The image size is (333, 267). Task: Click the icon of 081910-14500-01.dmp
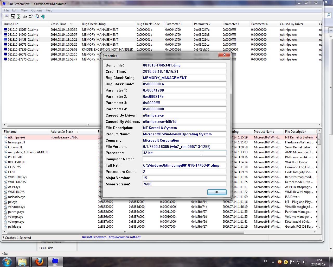point(5,35)
